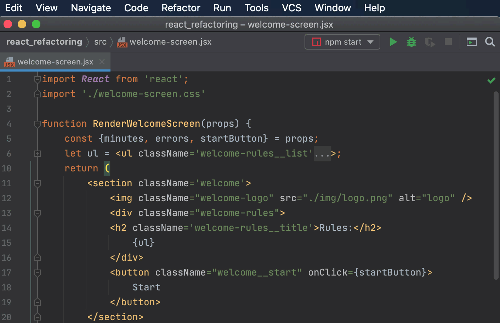Open the Run tool window icon

(x=471, y=42)
